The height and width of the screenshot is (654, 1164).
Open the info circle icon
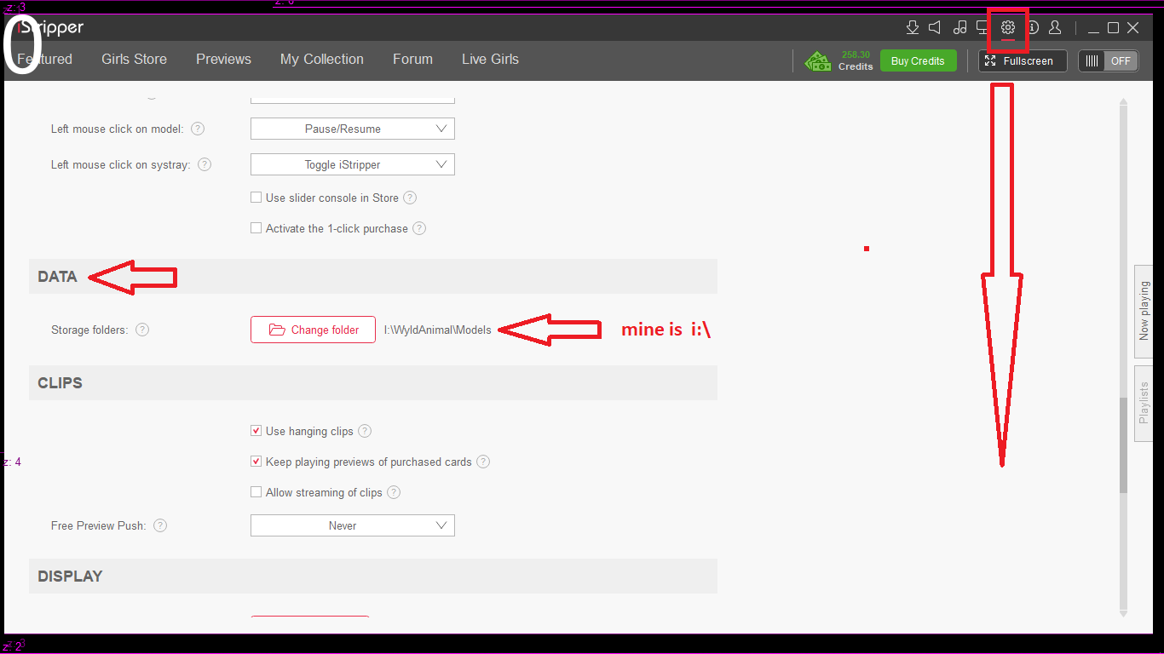tap(1033, 28)
